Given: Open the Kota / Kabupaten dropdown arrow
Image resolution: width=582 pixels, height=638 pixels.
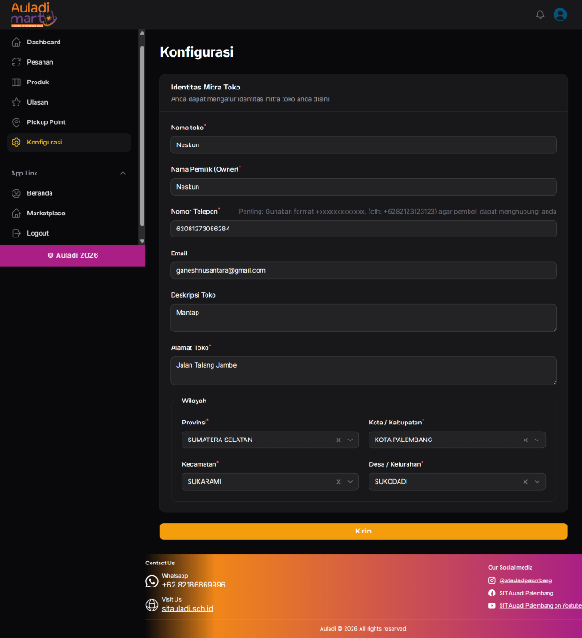Looking at the screenshot, I should click(537, 440).
